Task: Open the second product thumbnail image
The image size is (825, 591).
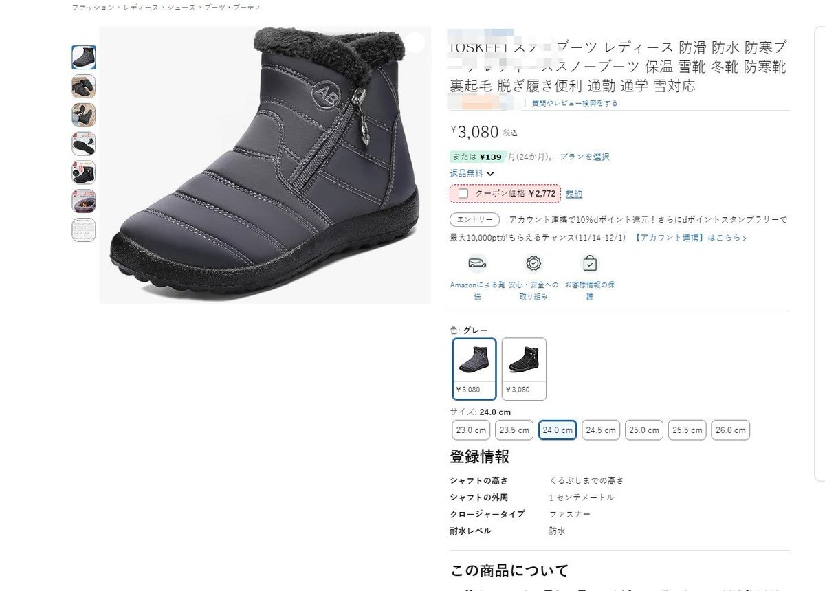Action: 84,86
